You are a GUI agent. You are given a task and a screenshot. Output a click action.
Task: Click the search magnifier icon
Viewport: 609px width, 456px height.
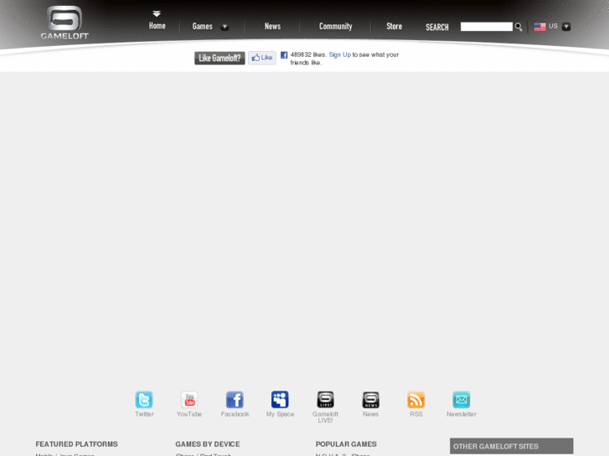pos(519,27)
